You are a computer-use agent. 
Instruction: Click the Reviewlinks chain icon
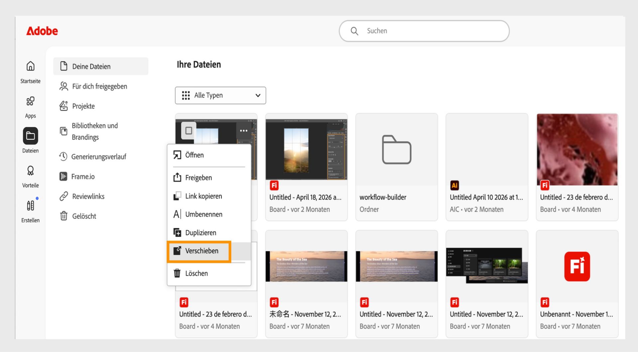63,196
